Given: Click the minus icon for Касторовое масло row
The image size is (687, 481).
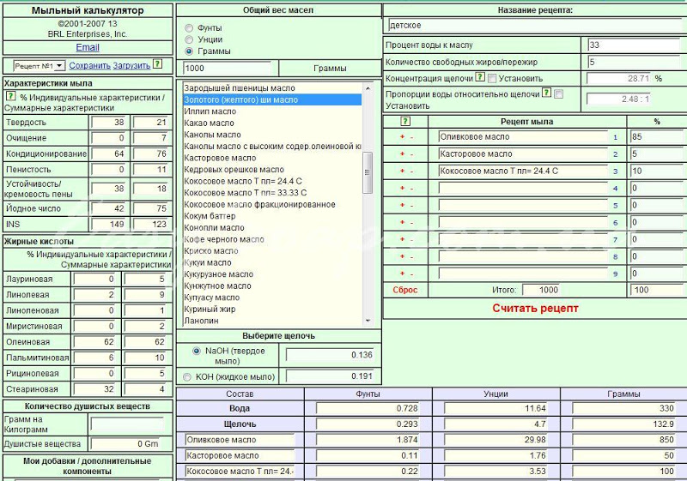Looking at the screenshot, I should [x=411, y=154].
